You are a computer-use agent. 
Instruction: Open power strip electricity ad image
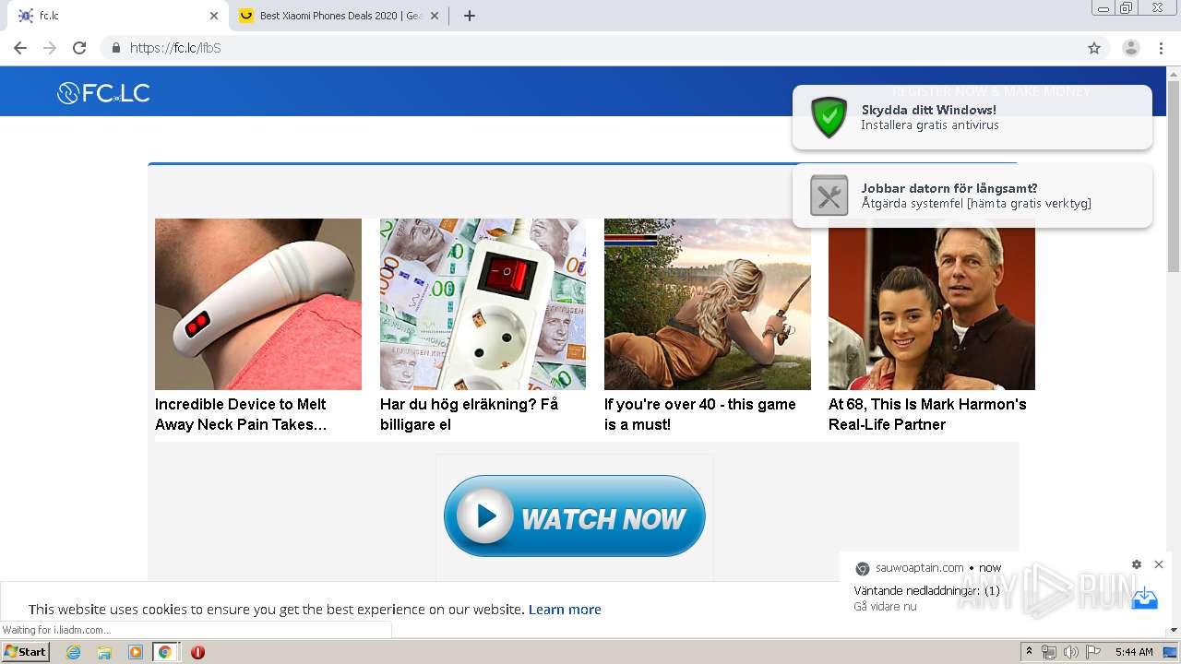tap(483, 304)
